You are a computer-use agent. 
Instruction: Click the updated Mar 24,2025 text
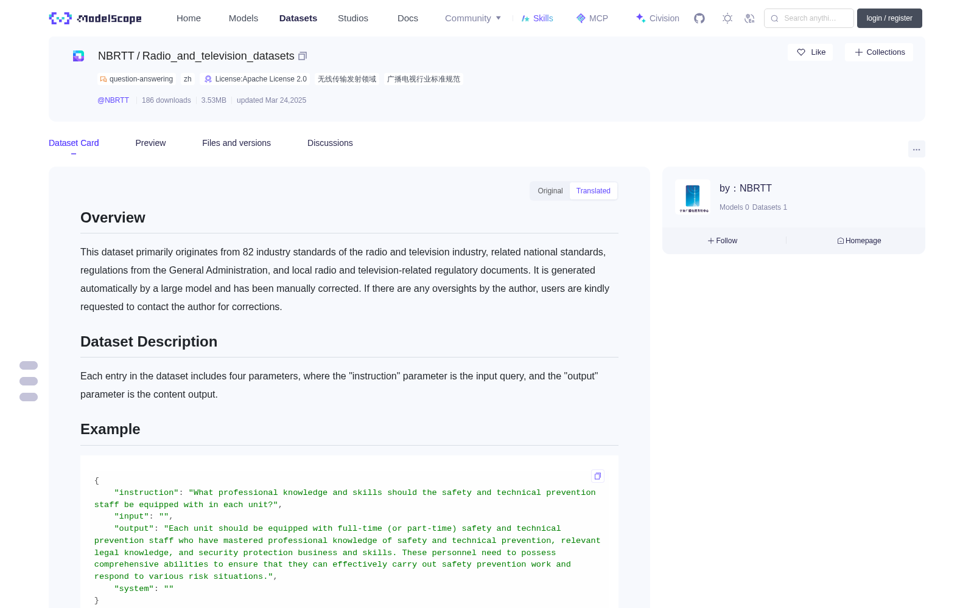coord(272,100)
